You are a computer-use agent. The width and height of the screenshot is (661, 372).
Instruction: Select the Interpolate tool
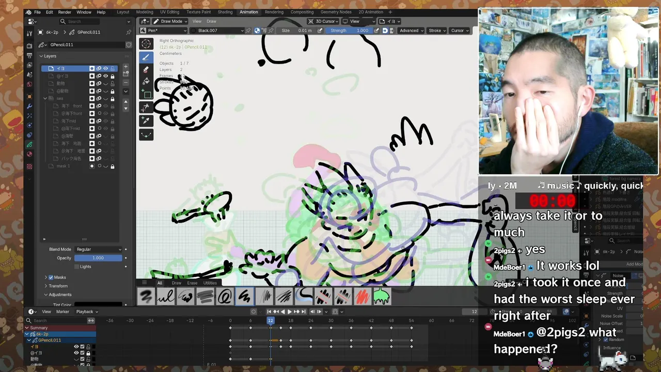point(146,134)
